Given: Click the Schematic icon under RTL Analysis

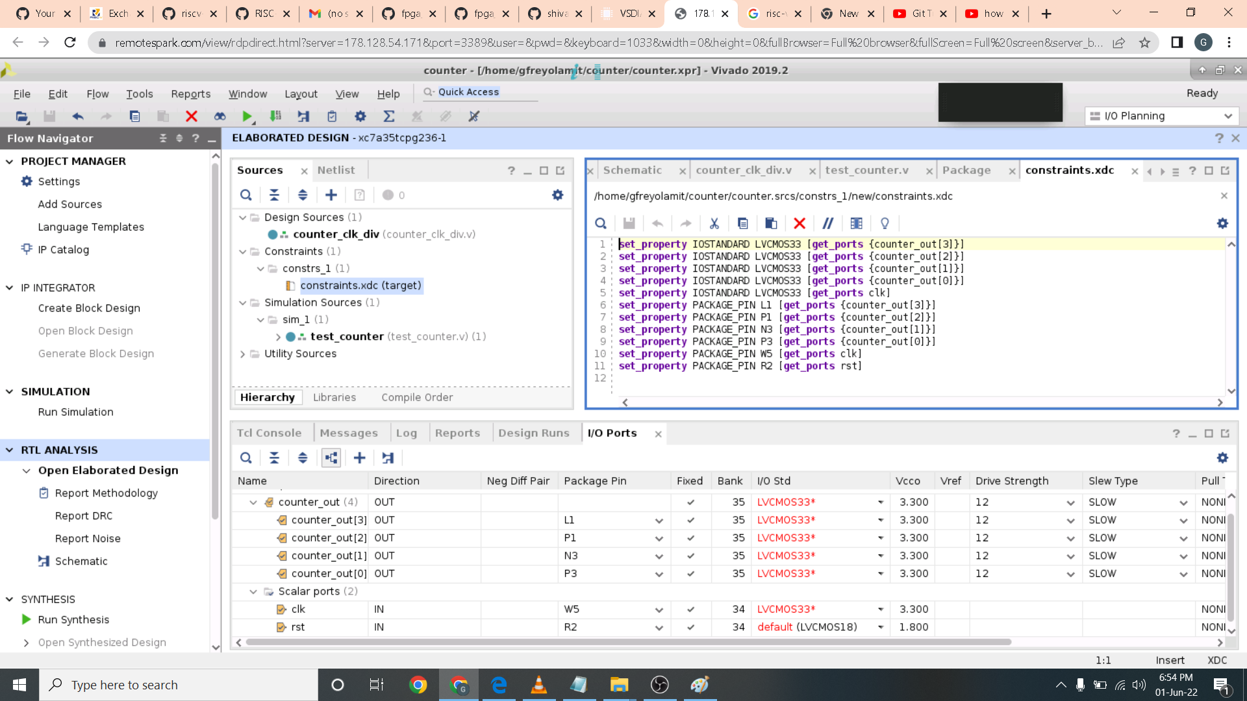Looking at the screenshot, I should 44,561.
